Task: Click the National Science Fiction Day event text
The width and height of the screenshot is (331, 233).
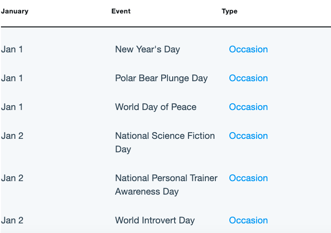Action: 165,143
